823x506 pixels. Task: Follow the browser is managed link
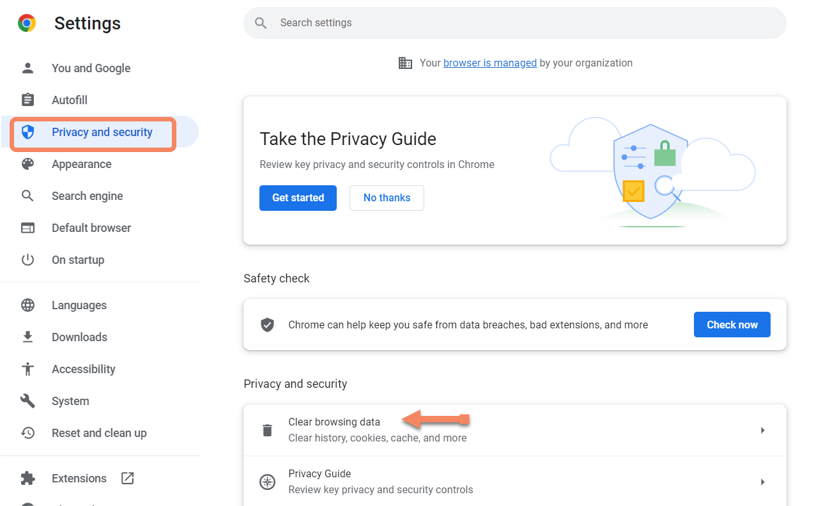489,63
